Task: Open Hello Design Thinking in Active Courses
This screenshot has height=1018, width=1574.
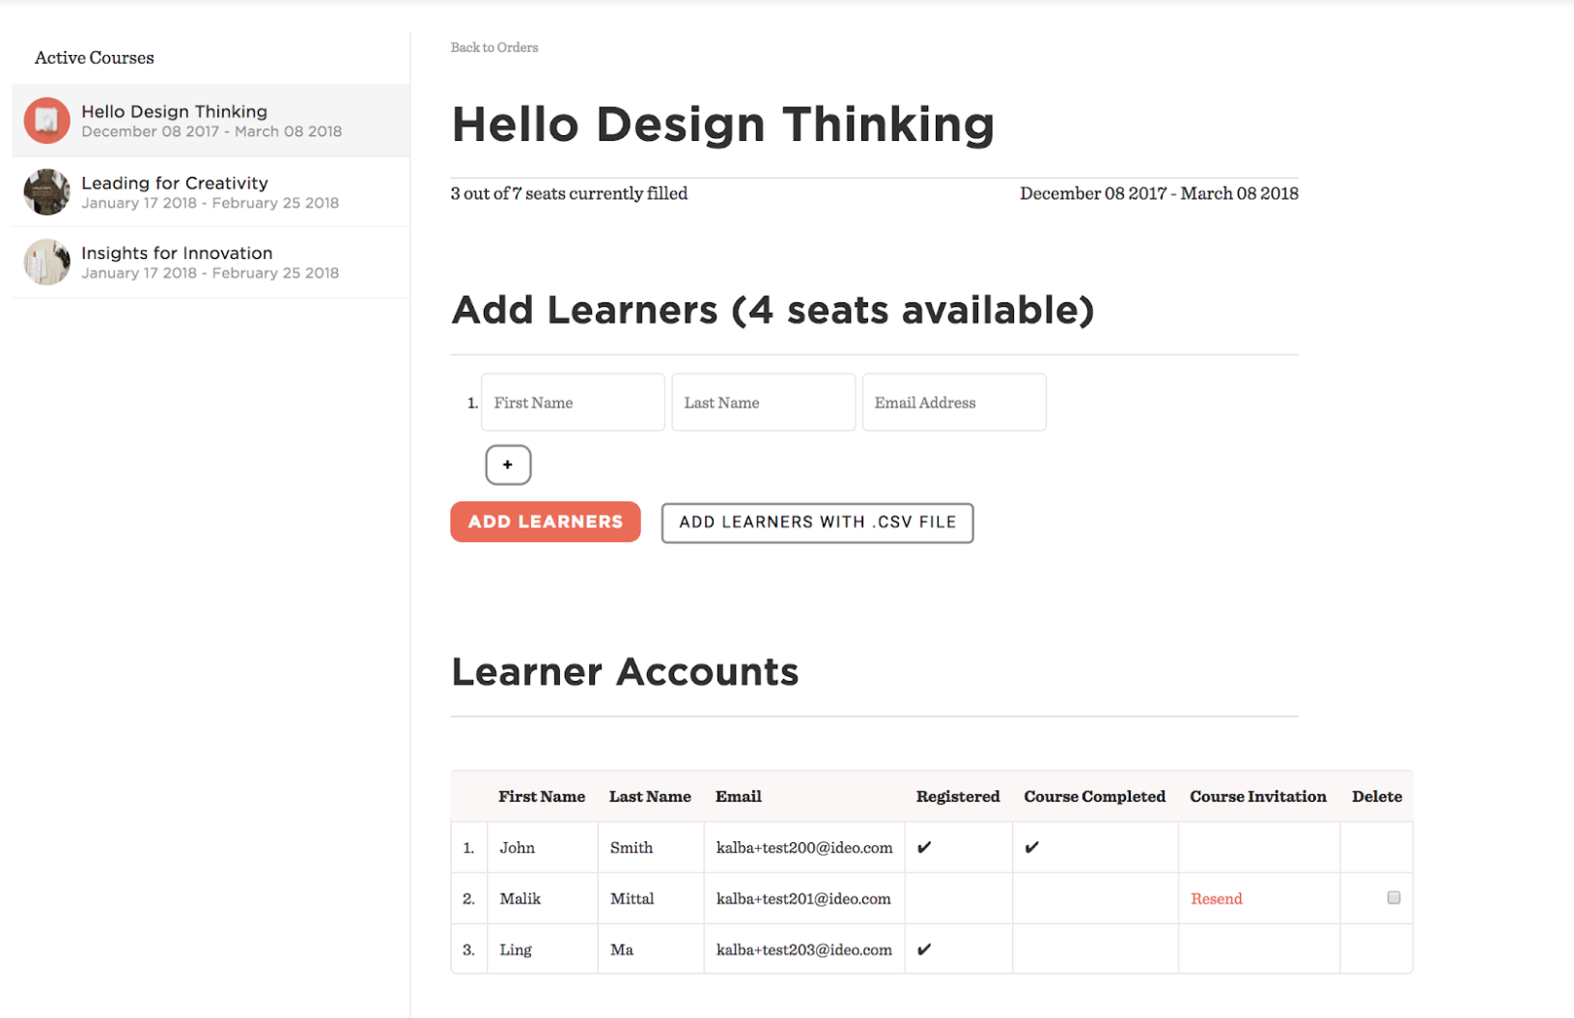Action: (x=211, y=121)
